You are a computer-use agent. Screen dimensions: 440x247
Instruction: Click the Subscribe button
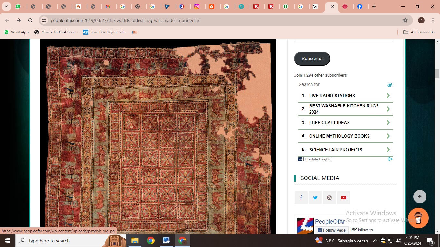(312, 59)
